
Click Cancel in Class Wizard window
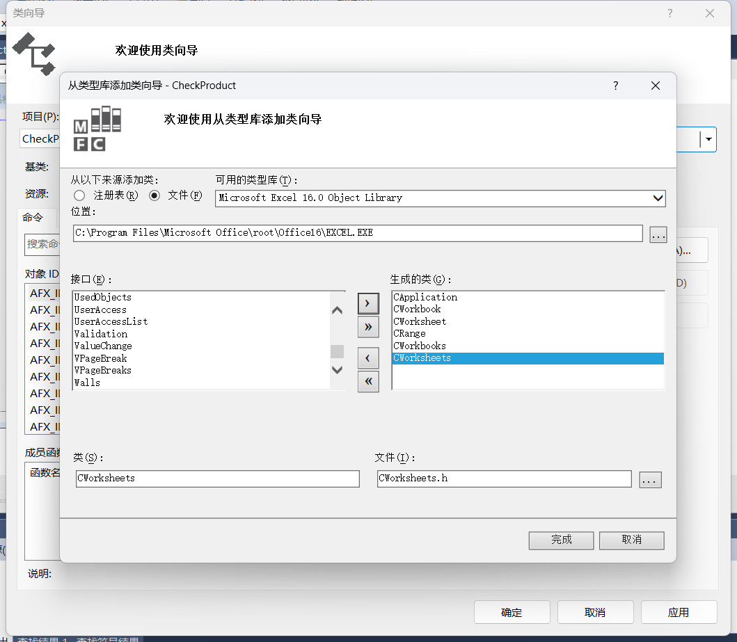click(x=595, y=612)
